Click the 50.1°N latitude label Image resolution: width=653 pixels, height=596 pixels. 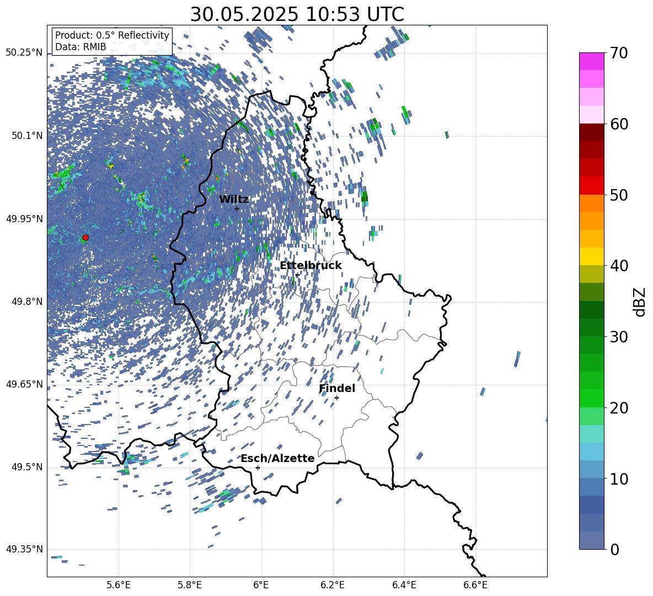(x=26, y=136)
